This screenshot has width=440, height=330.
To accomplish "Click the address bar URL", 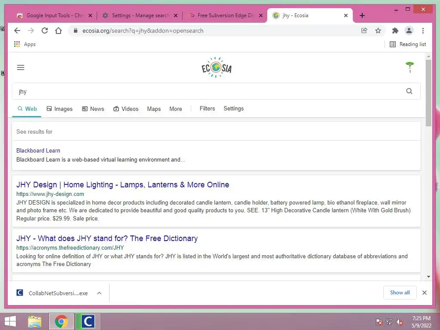I will pyautogui.click(x=143, y=31).
